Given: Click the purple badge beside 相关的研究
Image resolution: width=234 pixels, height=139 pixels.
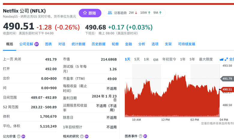Looking at the screenshot, I should tap(87, 136).
